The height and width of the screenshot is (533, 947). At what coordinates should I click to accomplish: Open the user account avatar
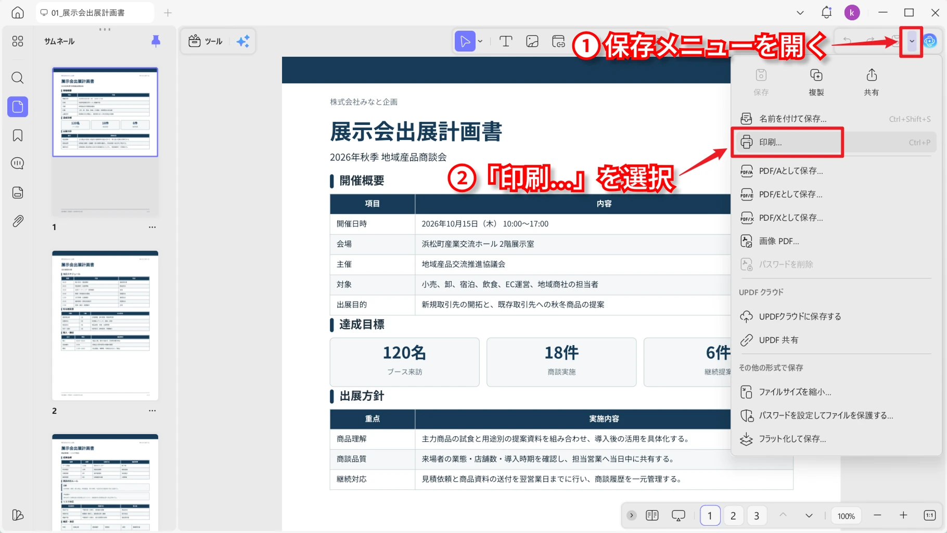[x=852, y=12]
